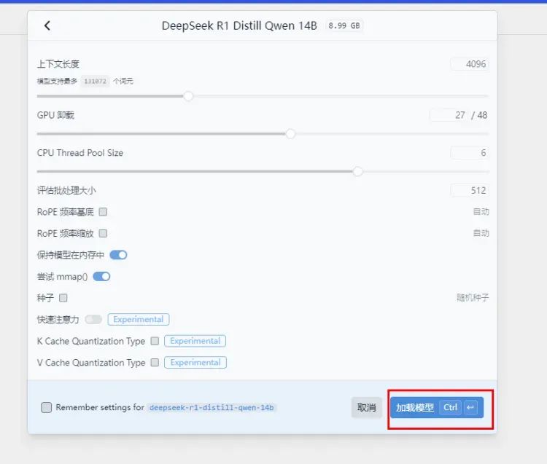Toggle 保持模型在内存中 switch off
547x464 pixels.
118,255
